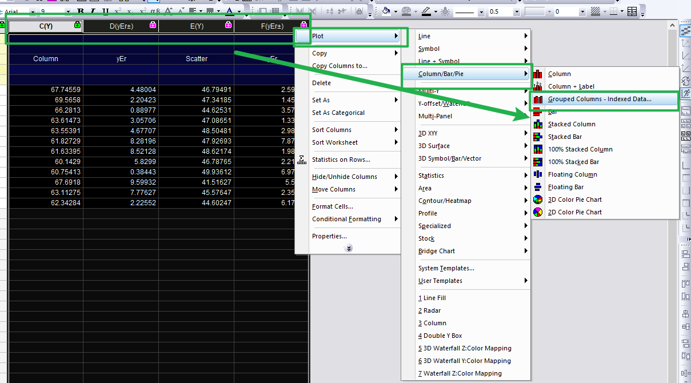Expand context menu with double chevron
691x383 pixels.
(x=349, y=248)
